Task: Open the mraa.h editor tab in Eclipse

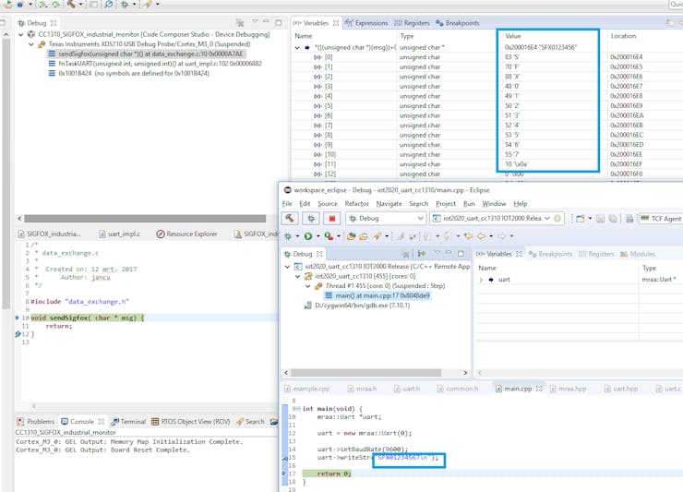Action: click(x=362, y=389)
